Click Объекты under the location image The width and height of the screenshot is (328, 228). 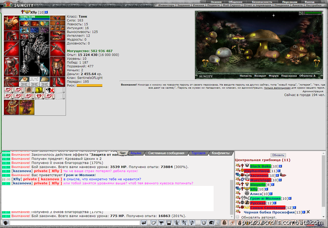pyautogui.click(x=307, y=76)
